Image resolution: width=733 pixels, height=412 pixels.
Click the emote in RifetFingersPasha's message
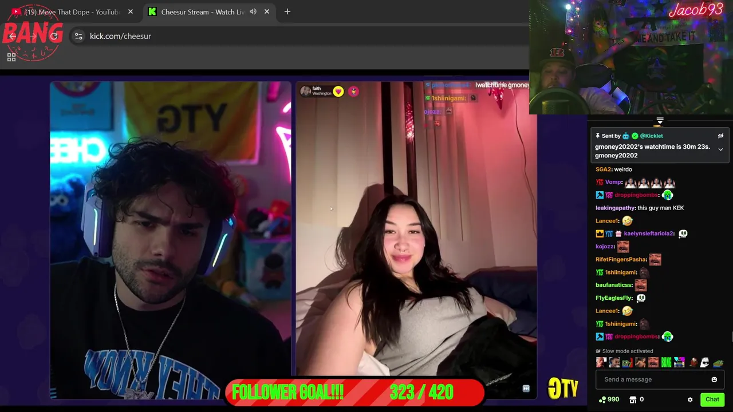coord(655,259)
